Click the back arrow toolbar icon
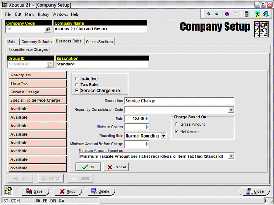This screenshot has width=274, height=205. coord(208,14)
